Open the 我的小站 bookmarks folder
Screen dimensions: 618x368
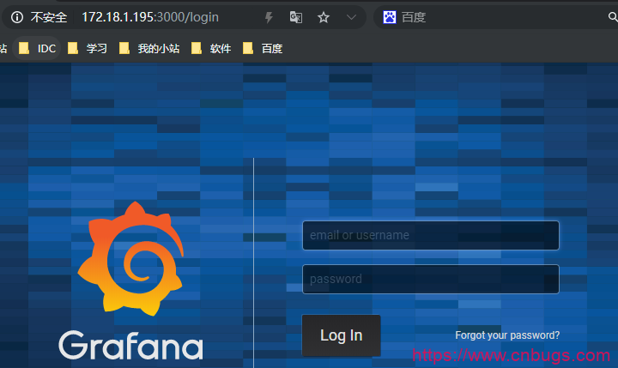[x=149, y=49]
